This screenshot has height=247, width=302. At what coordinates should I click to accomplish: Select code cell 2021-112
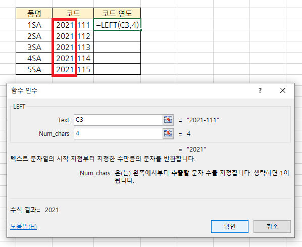point(73,36)
